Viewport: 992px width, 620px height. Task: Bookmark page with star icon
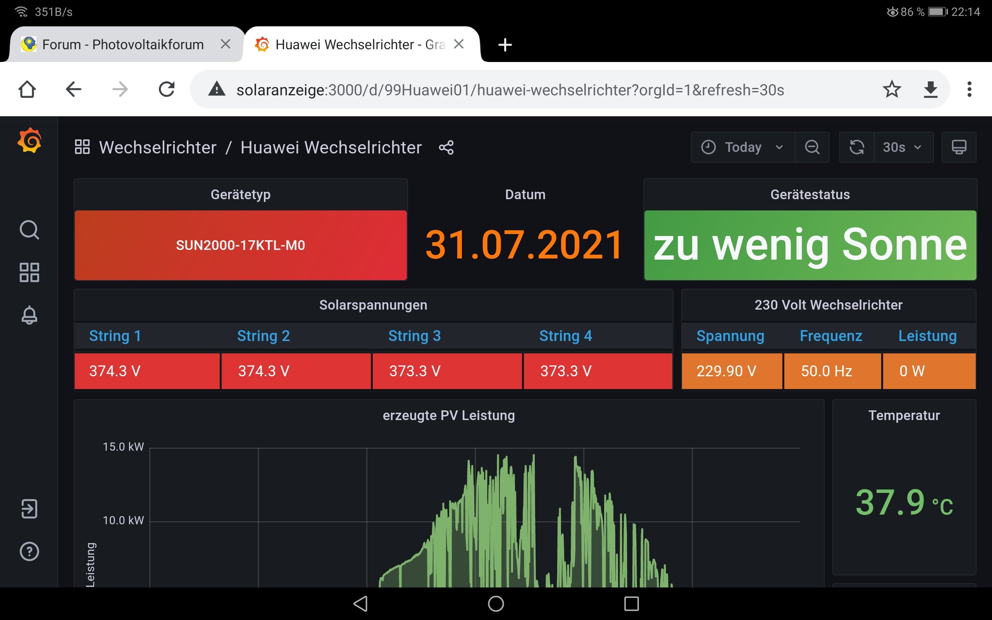(x=892, y=89)
